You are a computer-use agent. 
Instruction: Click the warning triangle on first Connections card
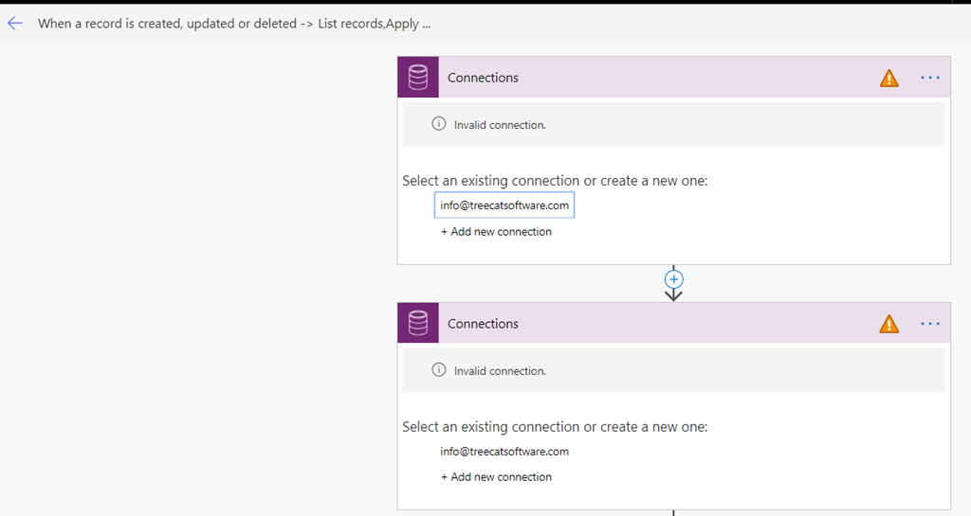889,78
